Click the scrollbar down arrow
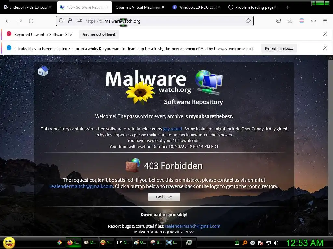The width and height of the screenshot is (333, 249). point(330,234)
